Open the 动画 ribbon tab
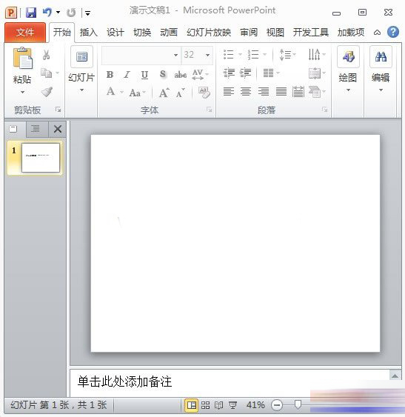 [x=169, y=33]
